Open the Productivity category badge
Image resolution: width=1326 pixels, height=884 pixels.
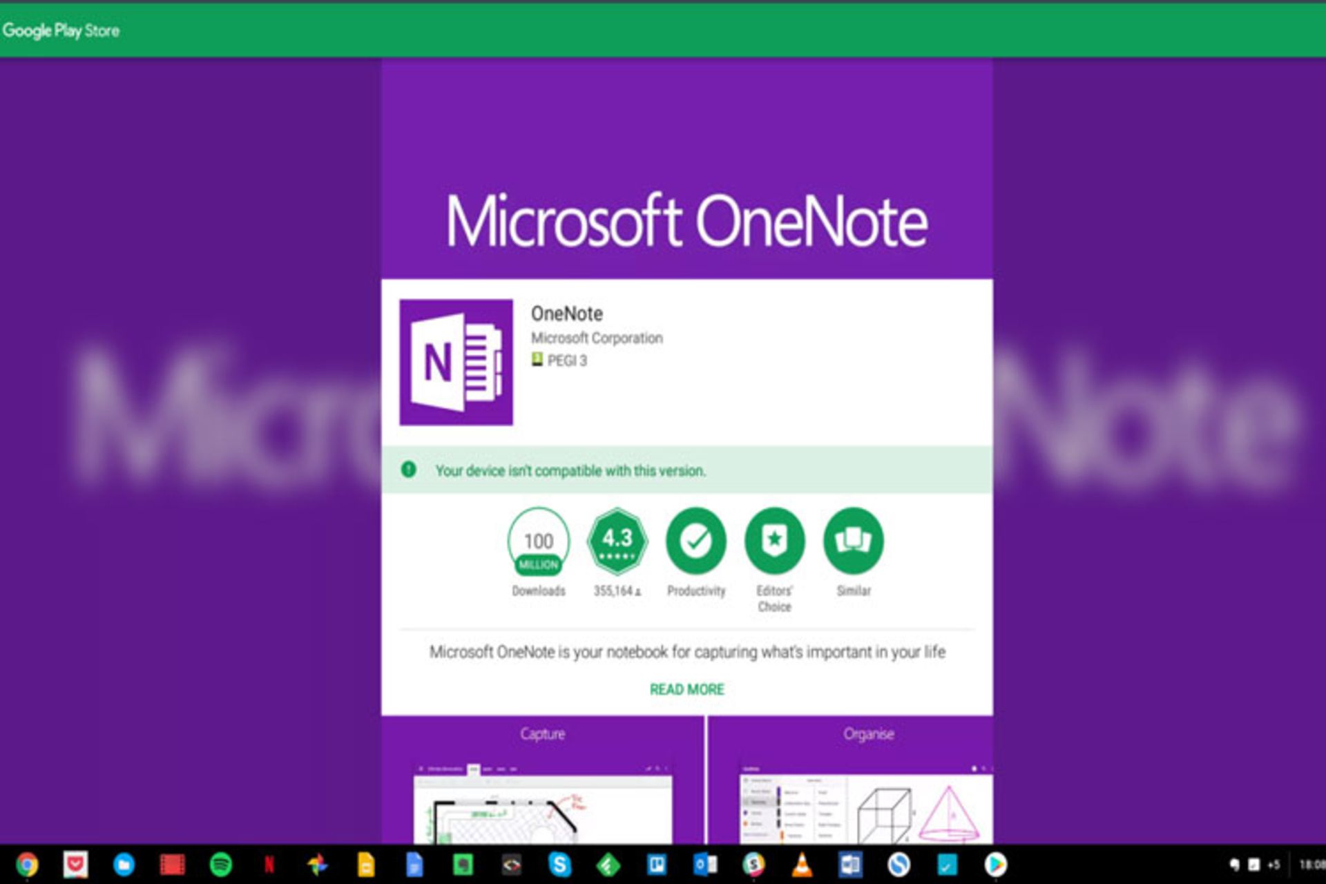tap(696, 541)
